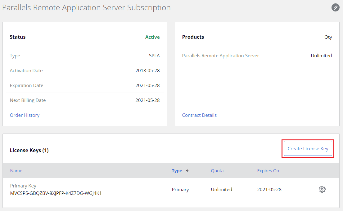Image resolution: width=343 pixels, height=211 pixels.
Task: Sort license keys by Quota column
Action: (x=217, y=171)
